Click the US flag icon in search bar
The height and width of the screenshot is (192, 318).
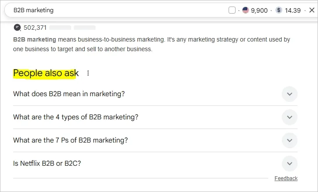click(246, 10)
